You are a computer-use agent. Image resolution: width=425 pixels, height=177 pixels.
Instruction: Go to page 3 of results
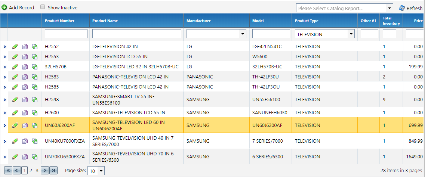pos(37,171)
